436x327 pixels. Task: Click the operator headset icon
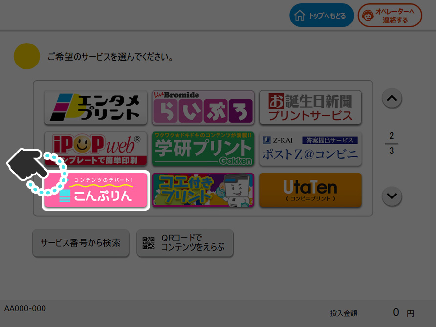point(368,16)
